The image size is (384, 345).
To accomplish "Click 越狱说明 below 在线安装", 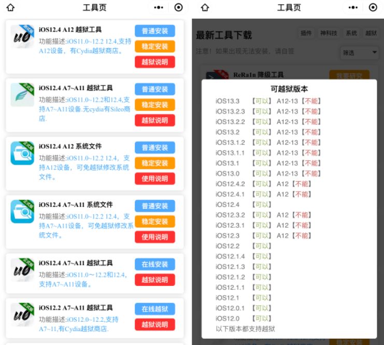I will pos(155,280).
